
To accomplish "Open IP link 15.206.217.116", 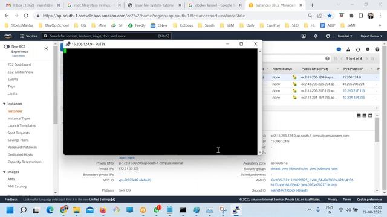I will [354, 91].
